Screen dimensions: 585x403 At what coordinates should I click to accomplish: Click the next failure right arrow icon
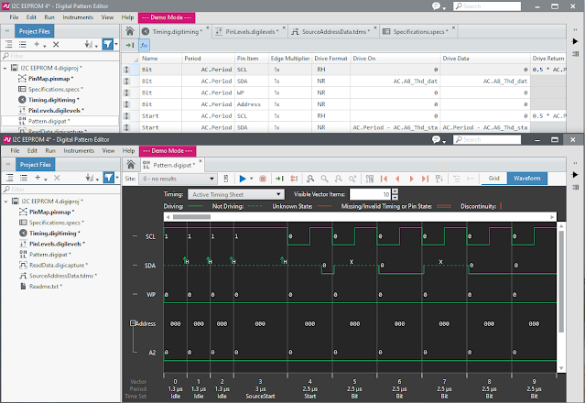pos(412,179)
